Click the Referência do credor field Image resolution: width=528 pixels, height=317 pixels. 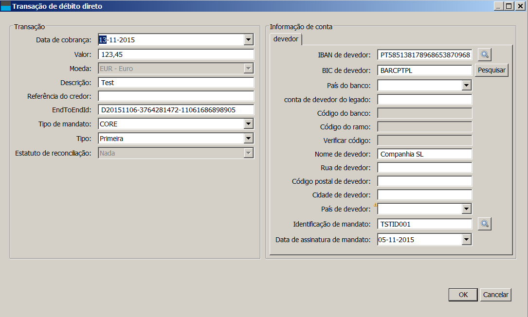[x=176, y=96]
